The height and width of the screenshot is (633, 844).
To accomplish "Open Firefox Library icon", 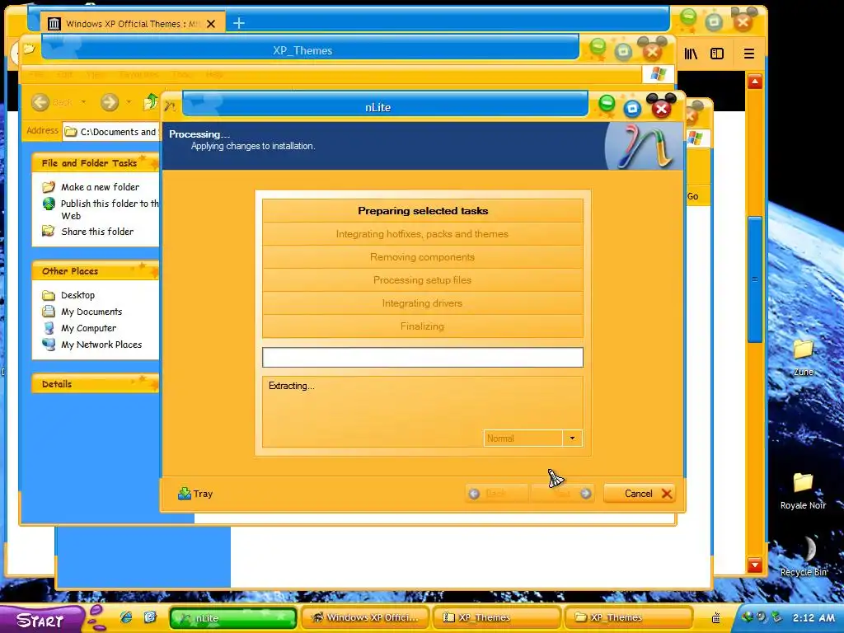I will [x=691, y=54].
